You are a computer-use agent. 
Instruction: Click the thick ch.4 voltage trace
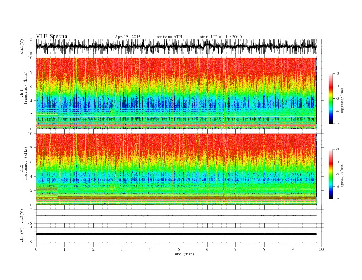click(x=176, y=234)
